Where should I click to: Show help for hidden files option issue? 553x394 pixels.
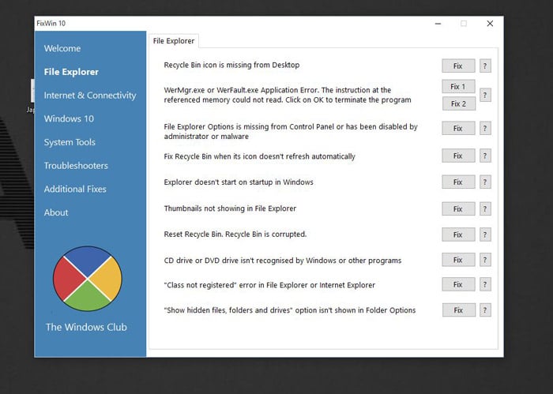[485, 310]
